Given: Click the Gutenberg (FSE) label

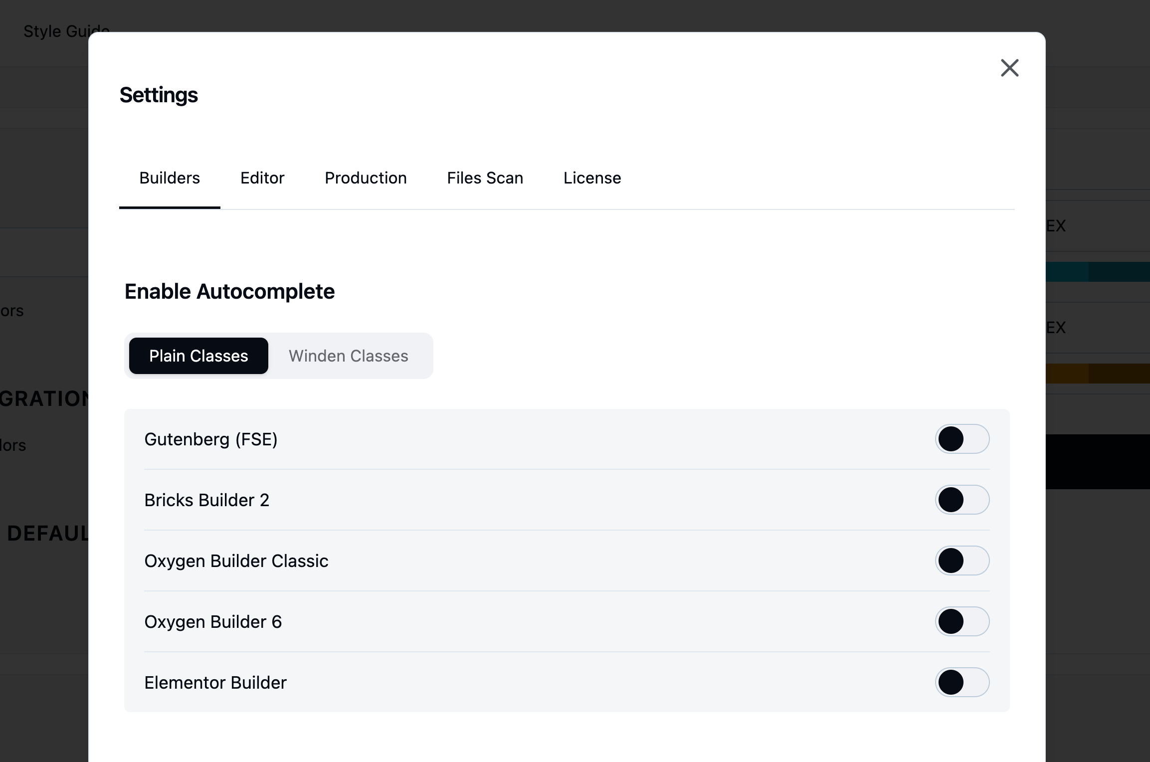Looking at the screenshot, I should click(x=211, y=439).
